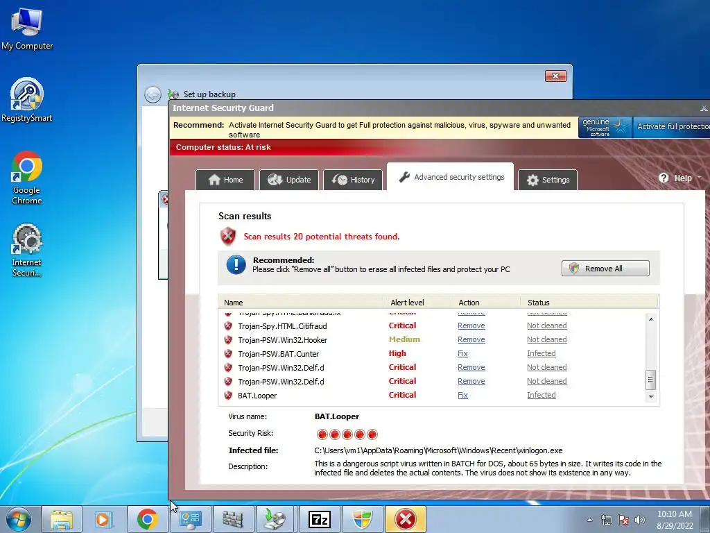This screenshot has height=533, width=710.
Task: Click the shield icon beside BAT.Looper
Action: (228, 395)
